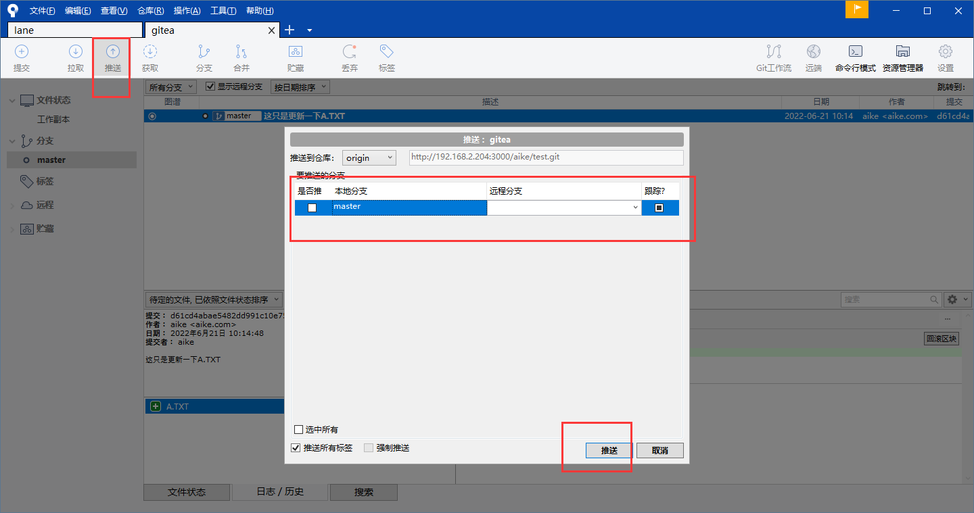Open the Branch (分支) toolbar tool
974x513 pixels.
click(204, 58)
